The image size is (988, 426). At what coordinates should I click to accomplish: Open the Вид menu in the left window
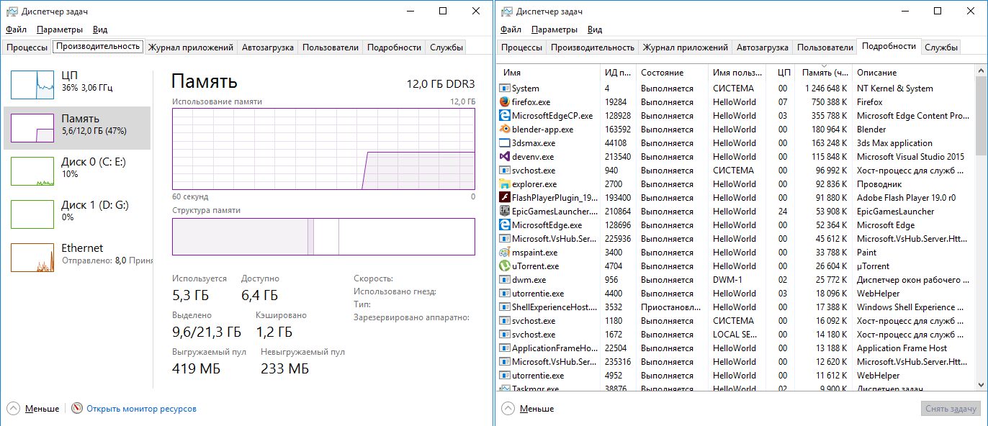click(x=100, y=30)
